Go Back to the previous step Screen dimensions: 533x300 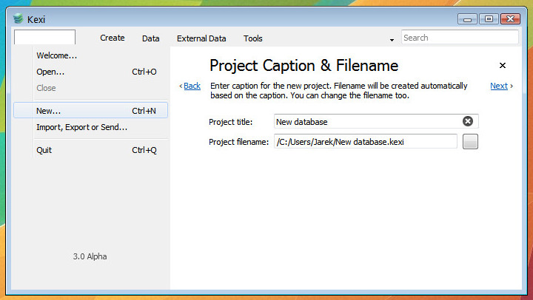(191, 86)
